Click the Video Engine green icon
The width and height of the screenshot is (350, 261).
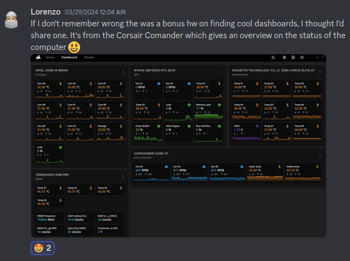[x=189, y=126]
